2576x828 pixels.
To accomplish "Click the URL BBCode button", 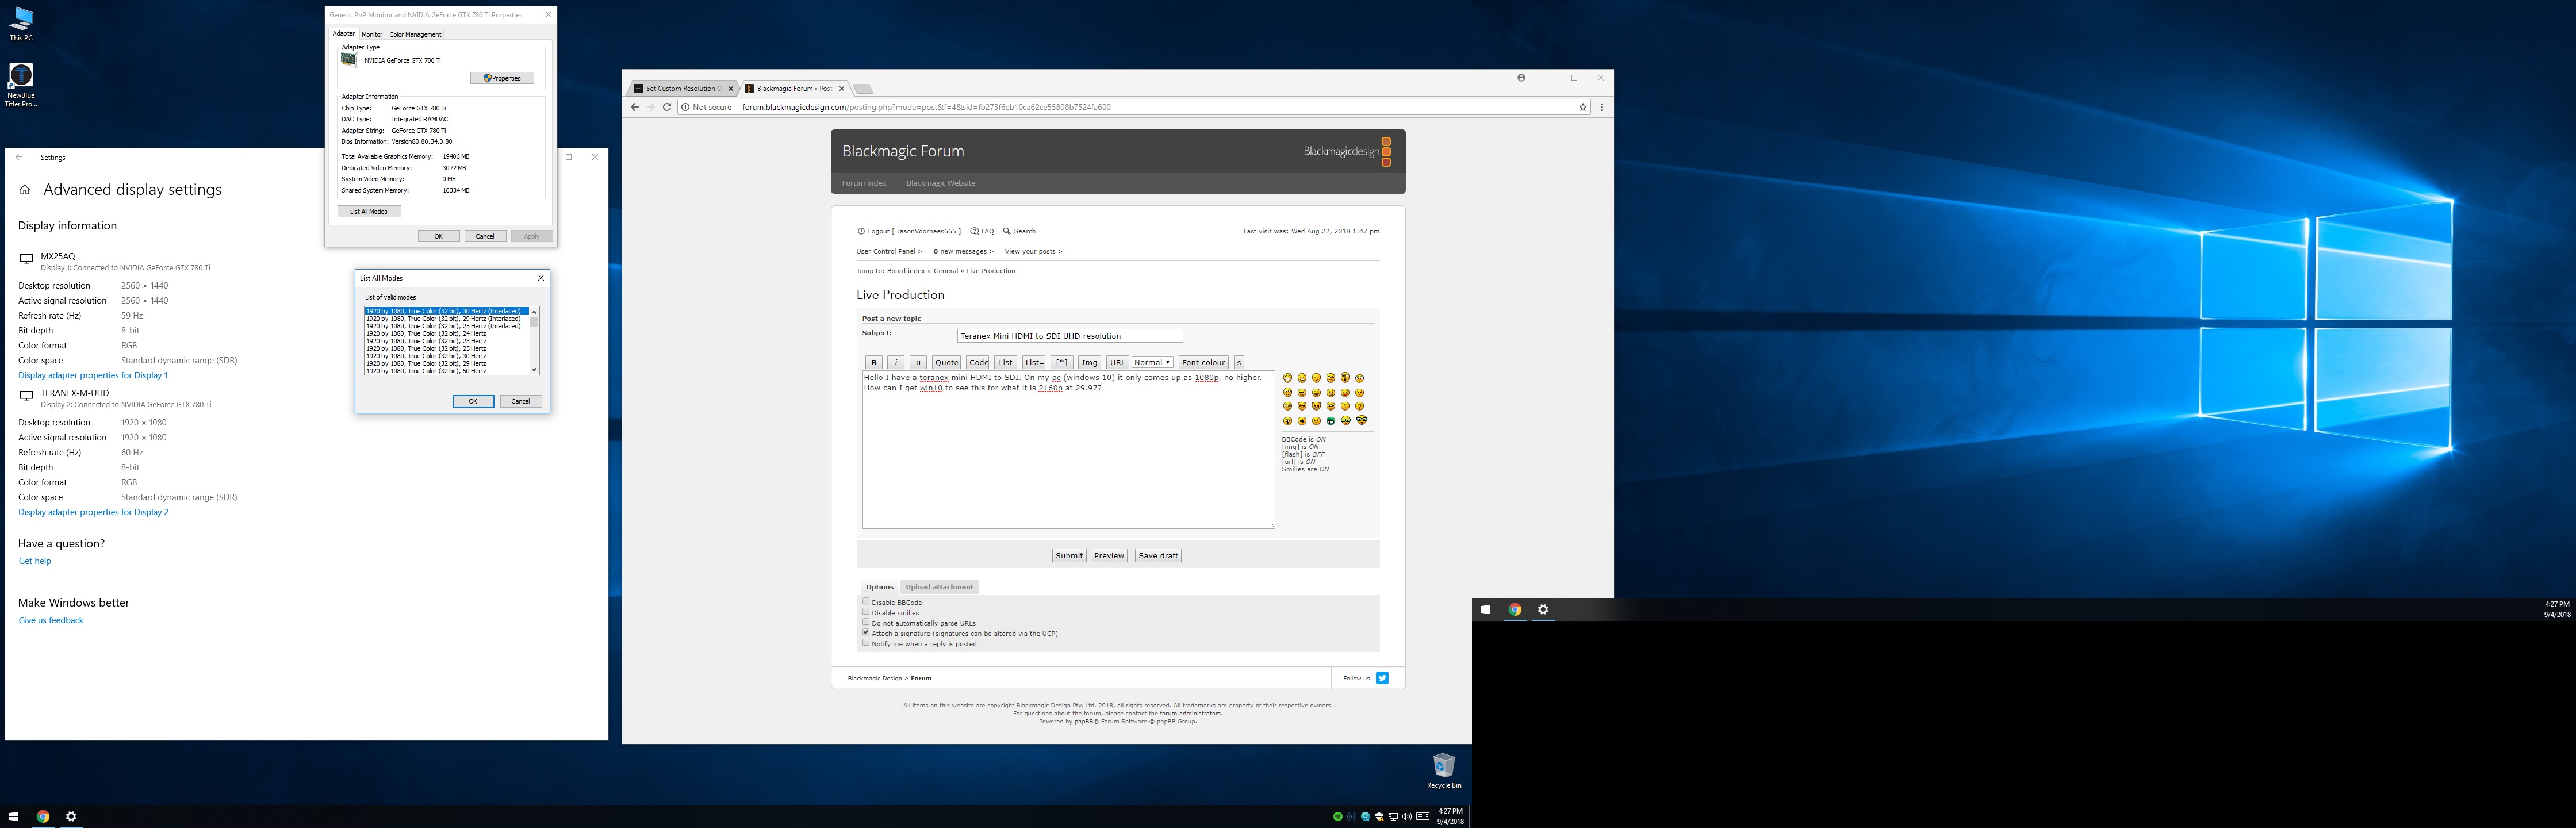I will (1118, 363).
